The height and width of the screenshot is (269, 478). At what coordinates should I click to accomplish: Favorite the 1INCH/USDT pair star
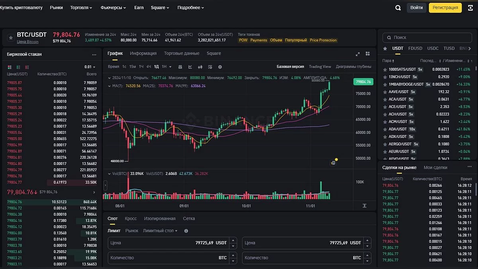[x=385, y=77]
